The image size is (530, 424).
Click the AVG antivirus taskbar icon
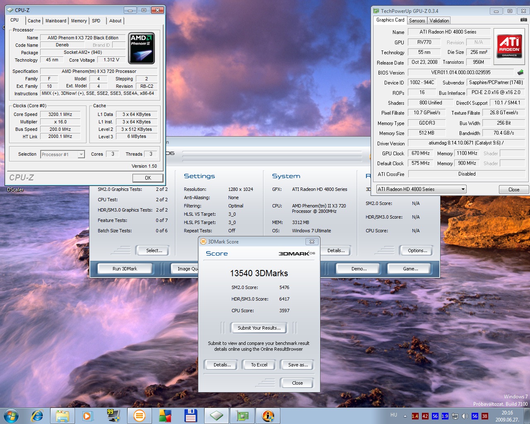pos(165,416)
